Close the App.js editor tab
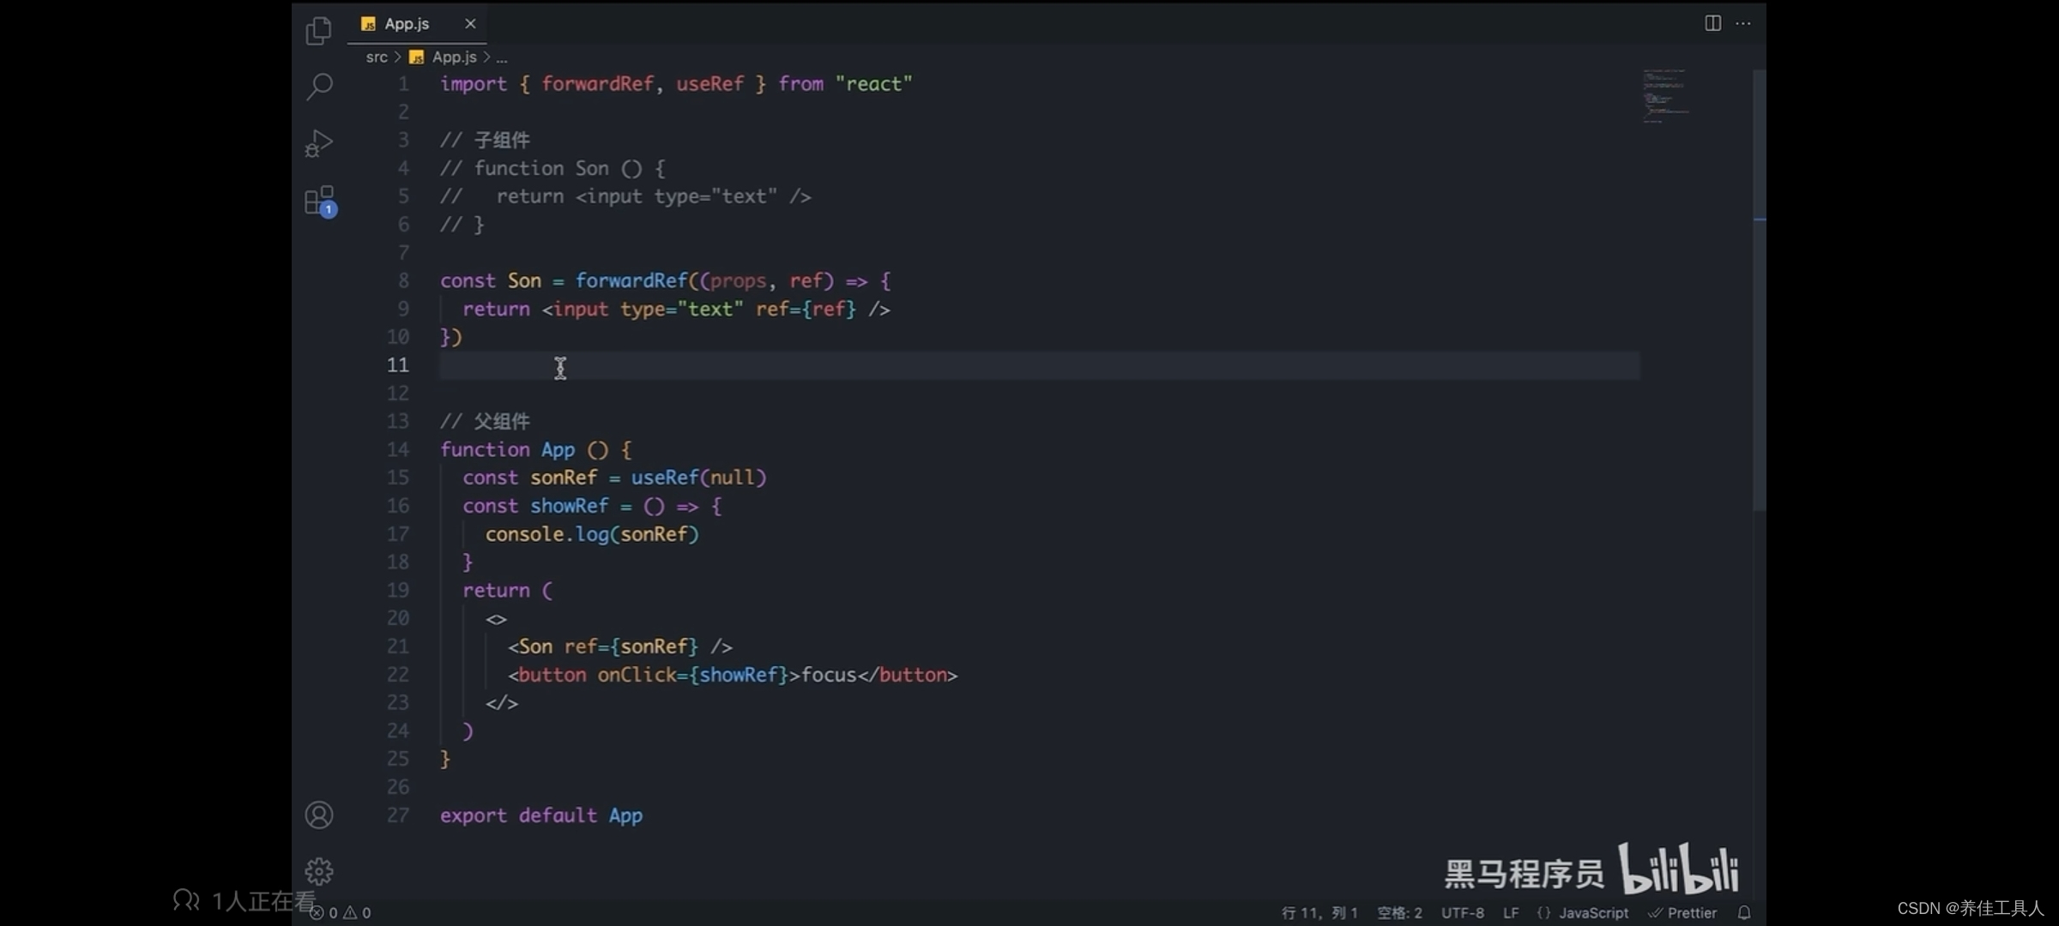 point(470,24)
